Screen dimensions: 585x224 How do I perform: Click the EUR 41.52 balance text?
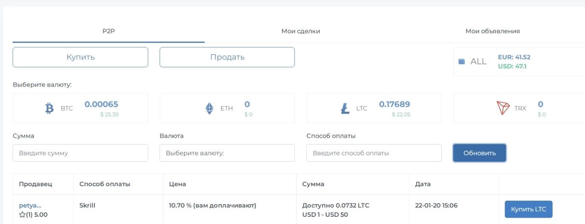point(514,57)
